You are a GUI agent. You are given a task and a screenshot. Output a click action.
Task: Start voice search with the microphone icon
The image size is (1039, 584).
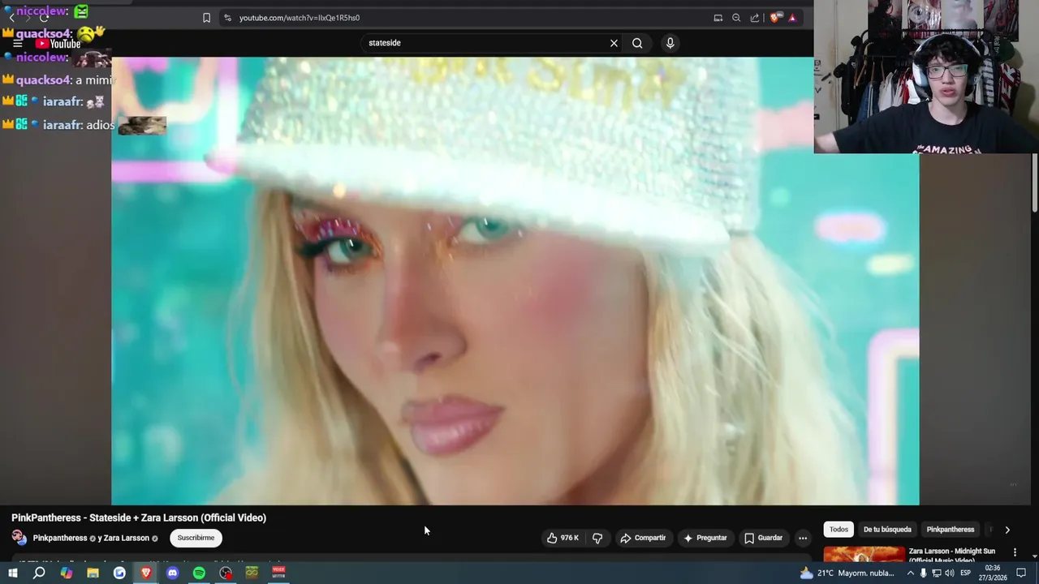coord(670,43)
